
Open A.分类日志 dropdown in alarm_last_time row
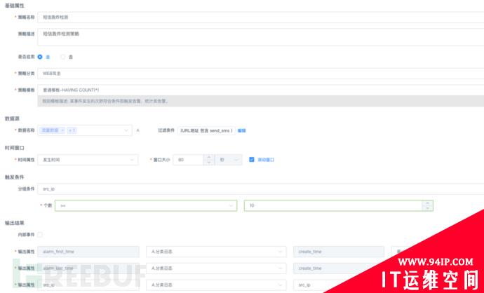(216, 268)
